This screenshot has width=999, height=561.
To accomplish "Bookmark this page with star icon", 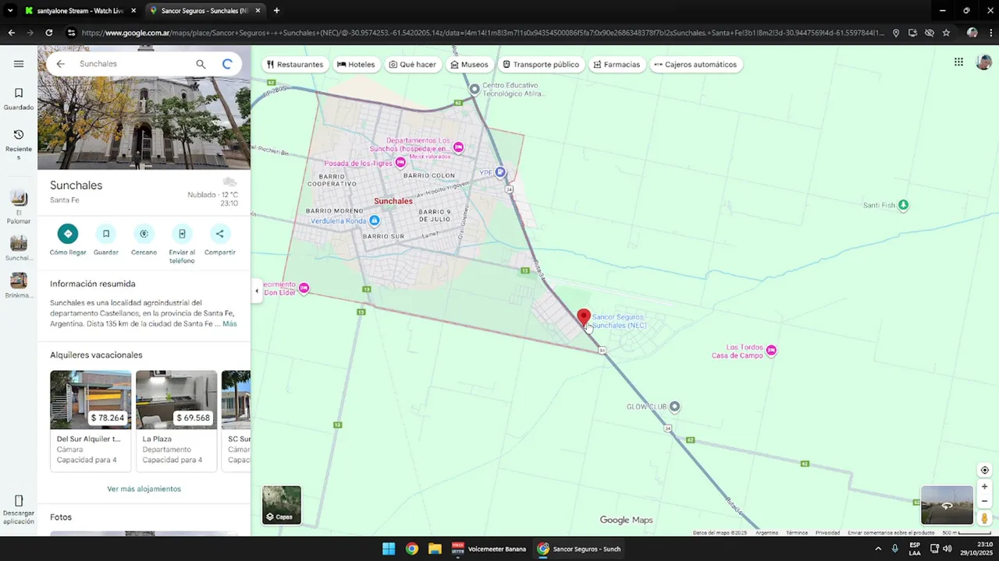I will click(x=946, y=33).
